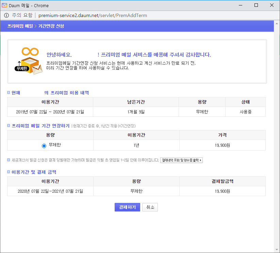Maximize the Chrome popup window
280x253 pixels.
pyautogui.click(x=256, y=5)
